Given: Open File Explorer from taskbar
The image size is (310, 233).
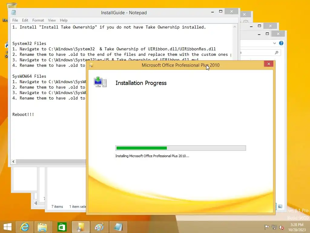Looking at the screenshot, I should pyautogui.click(x=42, y=227).
